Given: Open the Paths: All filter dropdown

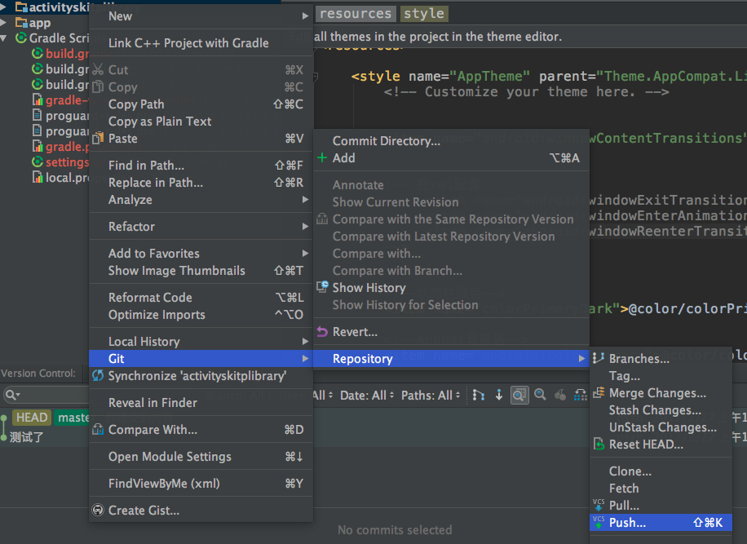Looking at the screenshot, I should [431, 396].
